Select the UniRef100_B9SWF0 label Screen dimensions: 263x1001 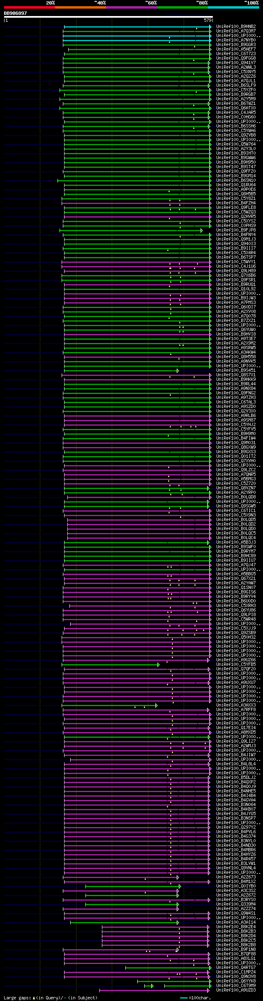click(x=236, y=547)
